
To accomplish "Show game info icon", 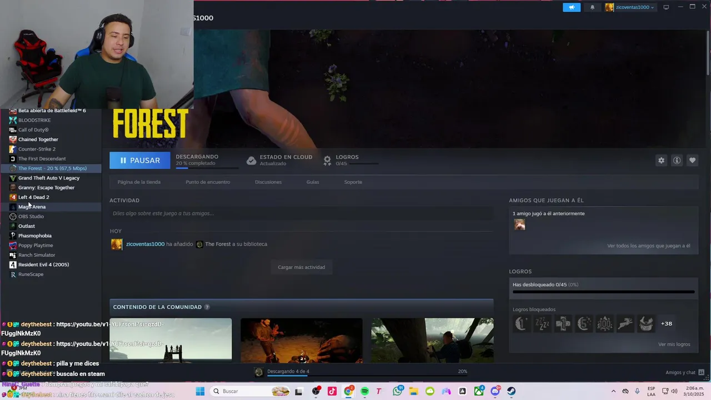I will point(677,160).
